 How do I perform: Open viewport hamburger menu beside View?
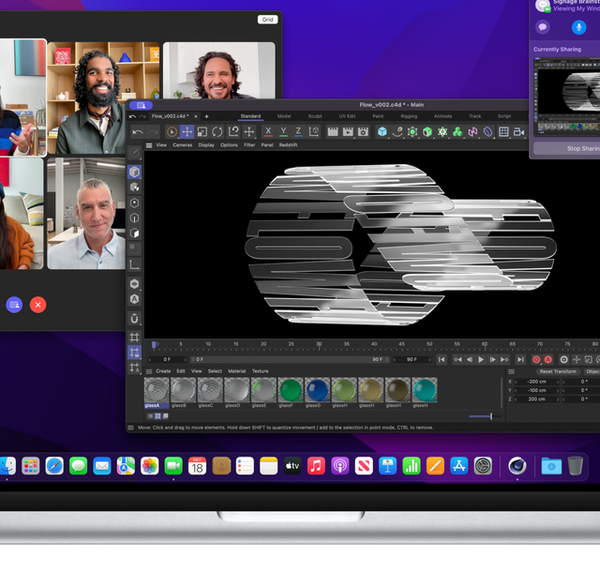pyautogui.click(x=149, y=145)
